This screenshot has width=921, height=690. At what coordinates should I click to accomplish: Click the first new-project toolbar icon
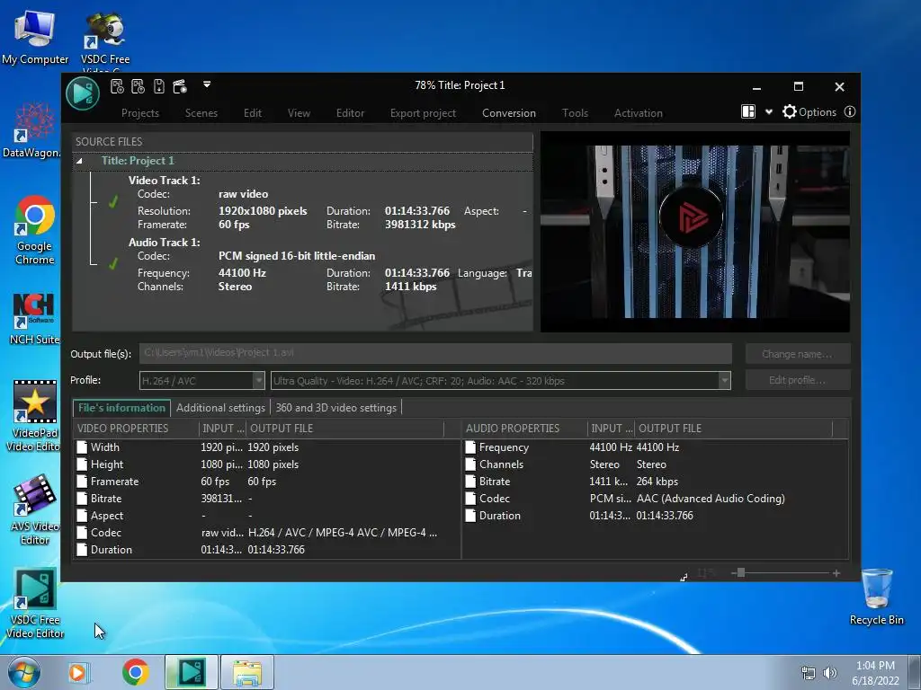pos(117,87)
